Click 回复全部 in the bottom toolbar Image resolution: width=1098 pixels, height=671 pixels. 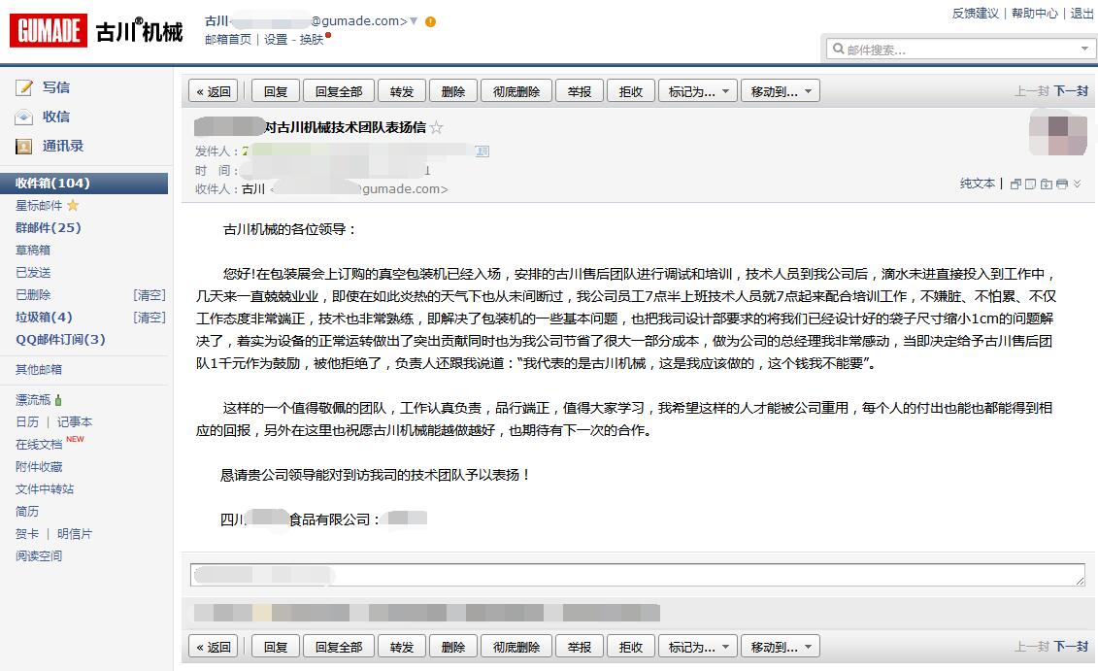coord(339,647)
